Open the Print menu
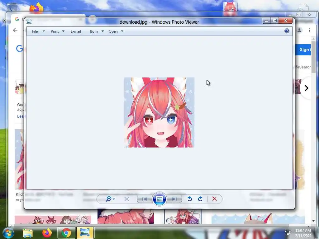Screen dimensions: 319x239 [x=55, y=31]
